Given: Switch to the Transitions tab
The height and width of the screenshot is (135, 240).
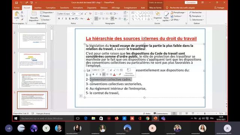Looking at the screenshot, I should (64, 7).
